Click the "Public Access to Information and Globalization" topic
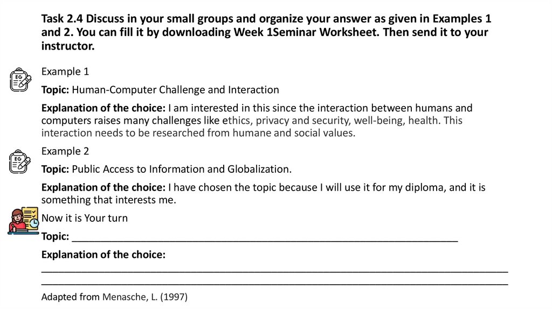Screen dimensions: 552x309 (x=181, y=170)
